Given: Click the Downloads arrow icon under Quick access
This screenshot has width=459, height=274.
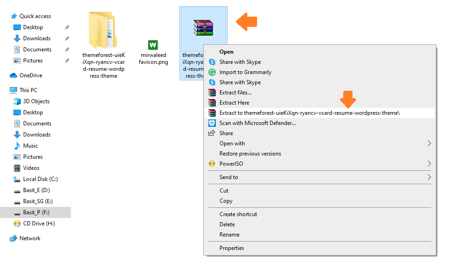Looking at the screenshot, I should click(x=17, y=38).
